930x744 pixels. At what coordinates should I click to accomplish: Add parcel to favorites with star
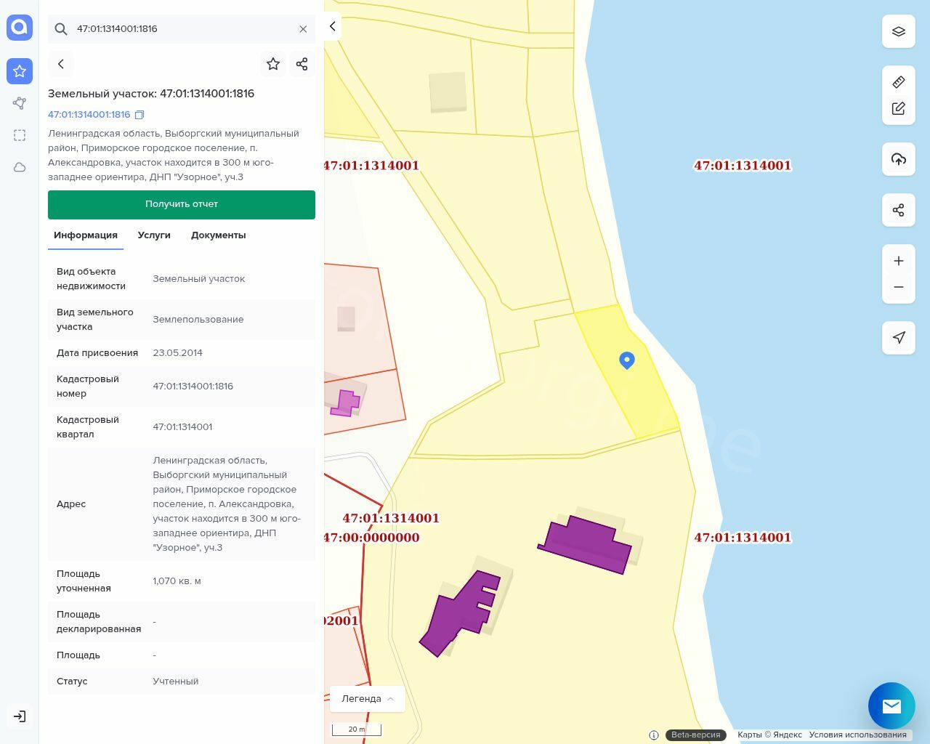click(273, 64)
